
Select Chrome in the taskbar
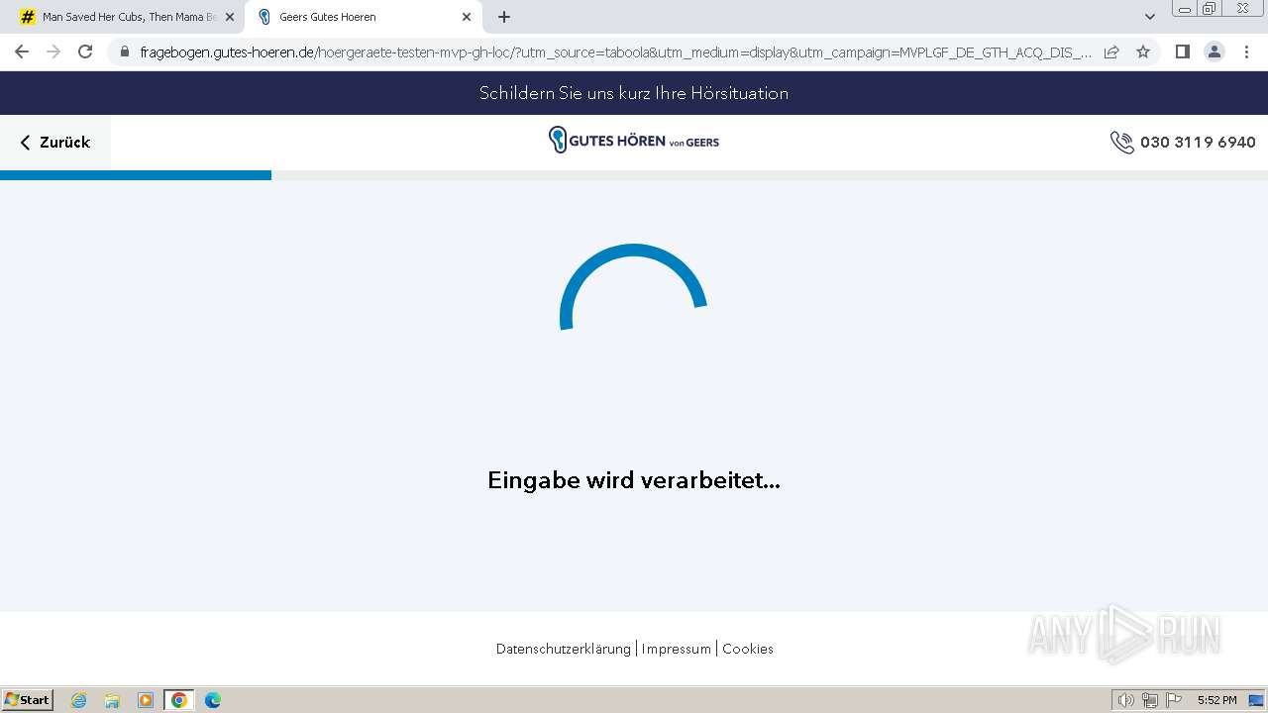179,700
